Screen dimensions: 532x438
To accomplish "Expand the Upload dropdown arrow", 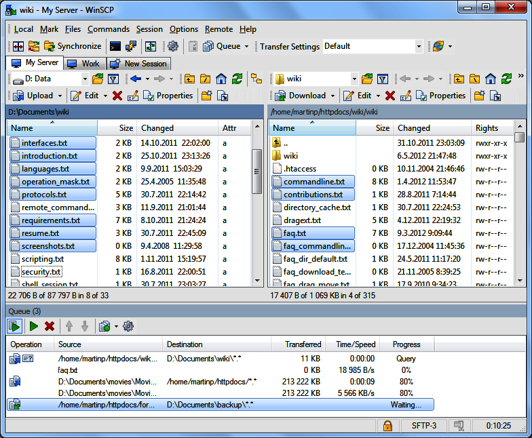I will tap(60, 96).
